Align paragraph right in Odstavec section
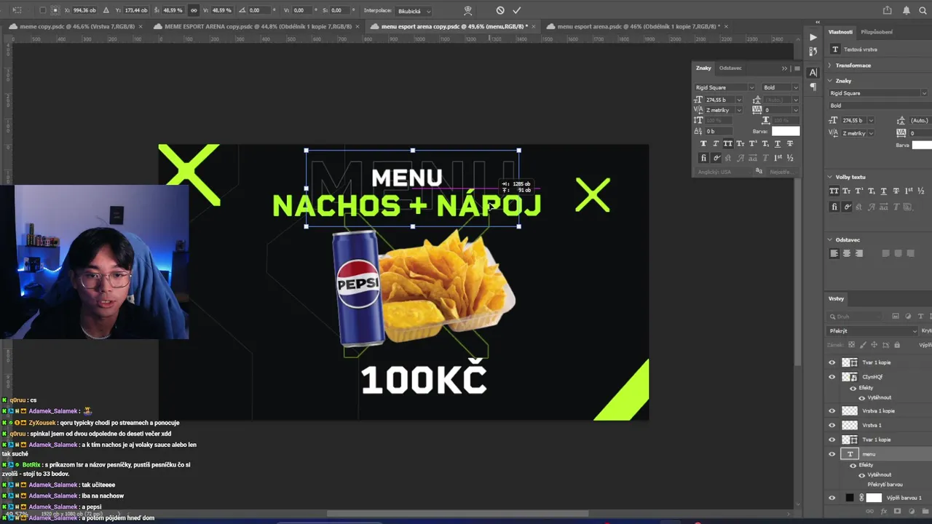 point(859,253)
